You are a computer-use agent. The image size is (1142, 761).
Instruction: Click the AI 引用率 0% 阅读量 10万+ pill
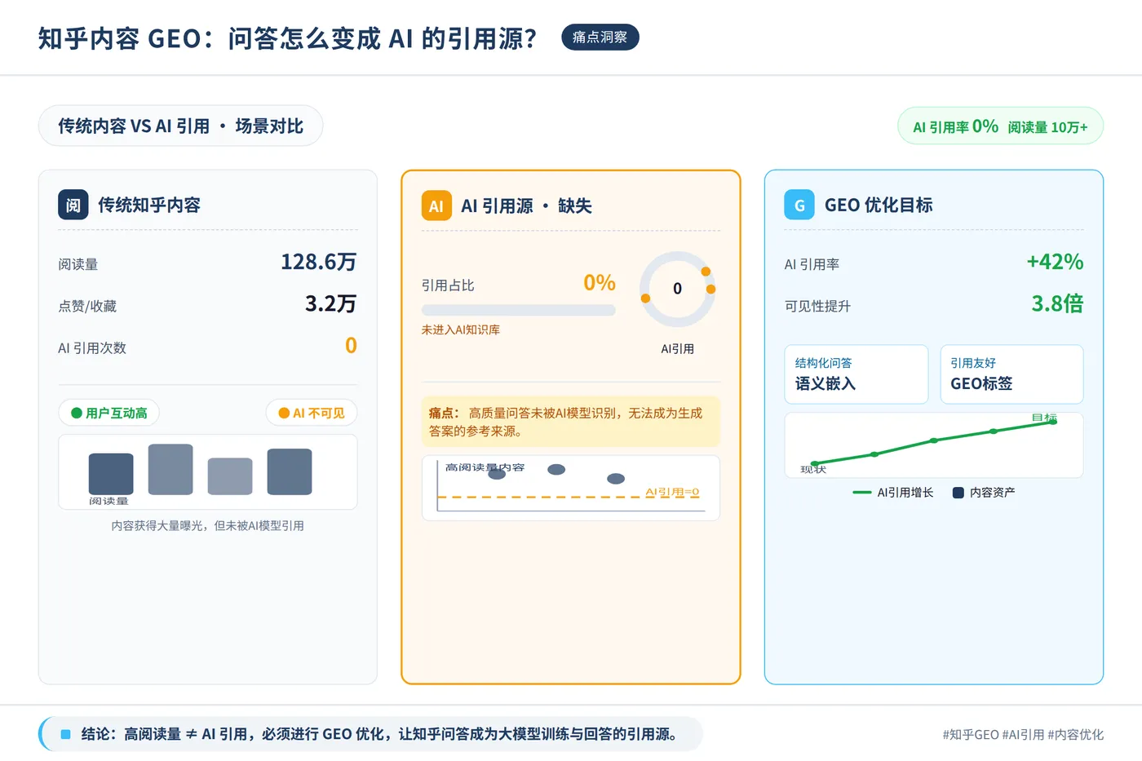point(1000,126)
